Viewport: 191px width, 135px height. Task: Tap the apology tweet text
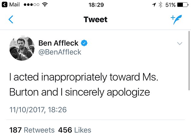click(x=84, y=84)
